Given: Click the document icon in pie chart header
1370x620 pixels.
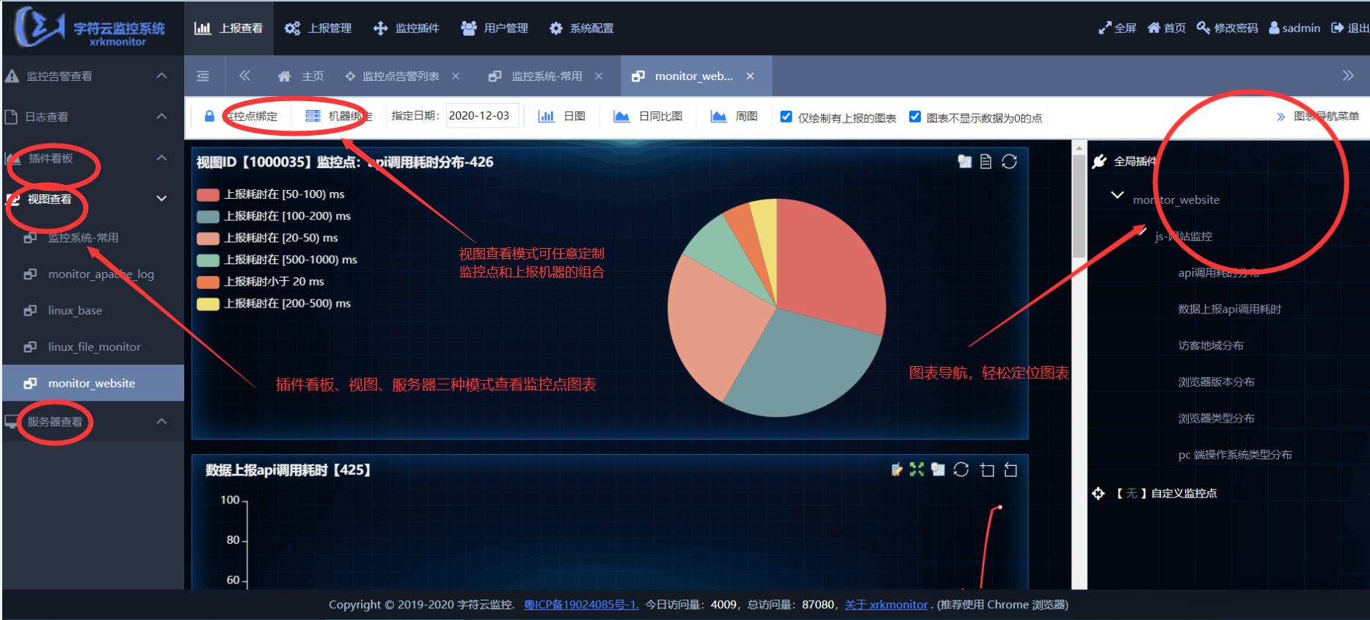Looking at the screenshot, I should click(985, 161).
